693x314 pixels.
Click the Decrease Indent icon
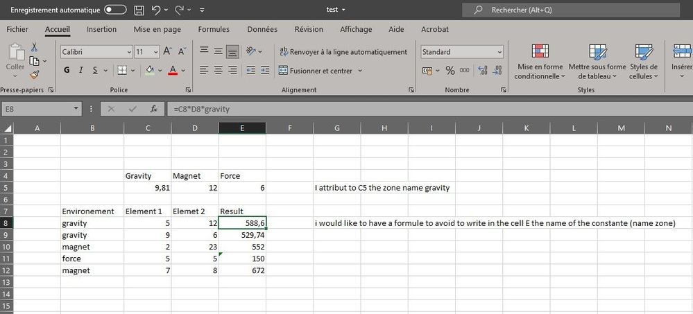251,70
